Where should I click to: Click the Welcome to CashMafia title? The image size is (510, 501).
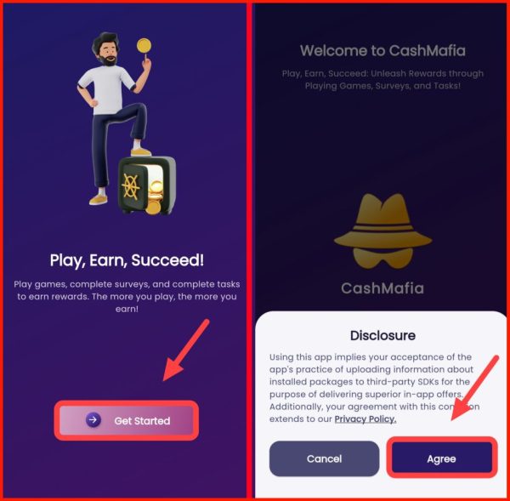tap(382, 51)
